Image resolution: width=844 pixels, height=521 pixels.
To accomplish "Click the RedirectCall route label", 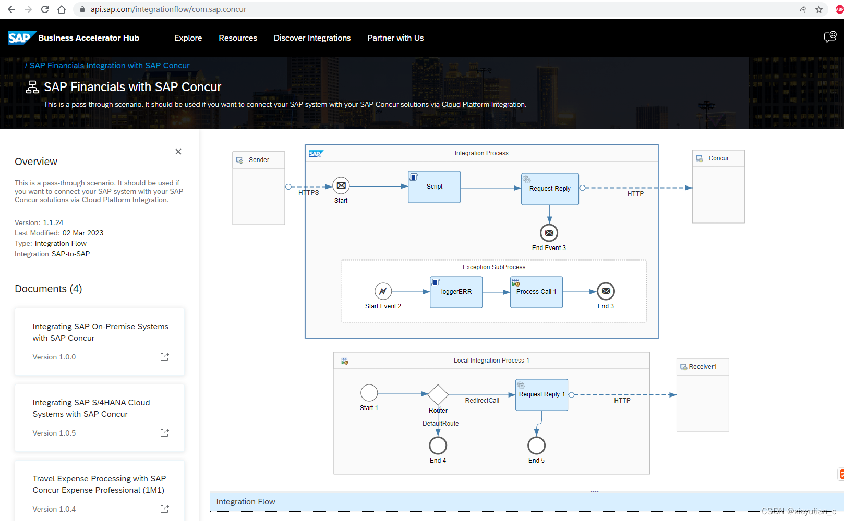I will tap(482, 401).
